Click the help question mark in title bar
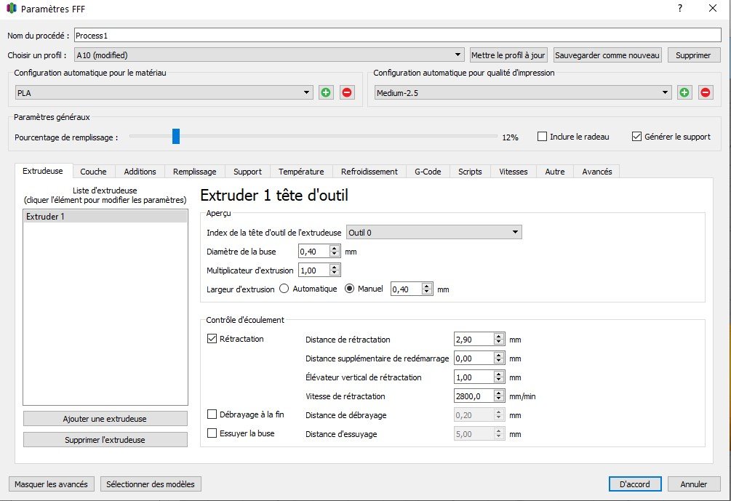This screenshot has width=731, height=501. [x=680, y=9]
